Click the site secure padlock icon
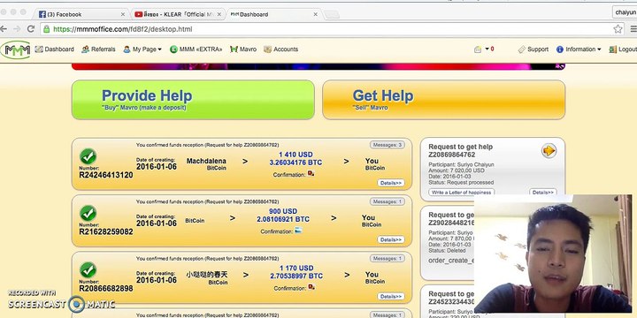The width and height of the screenshot is (637, 318). pos(46,29)
